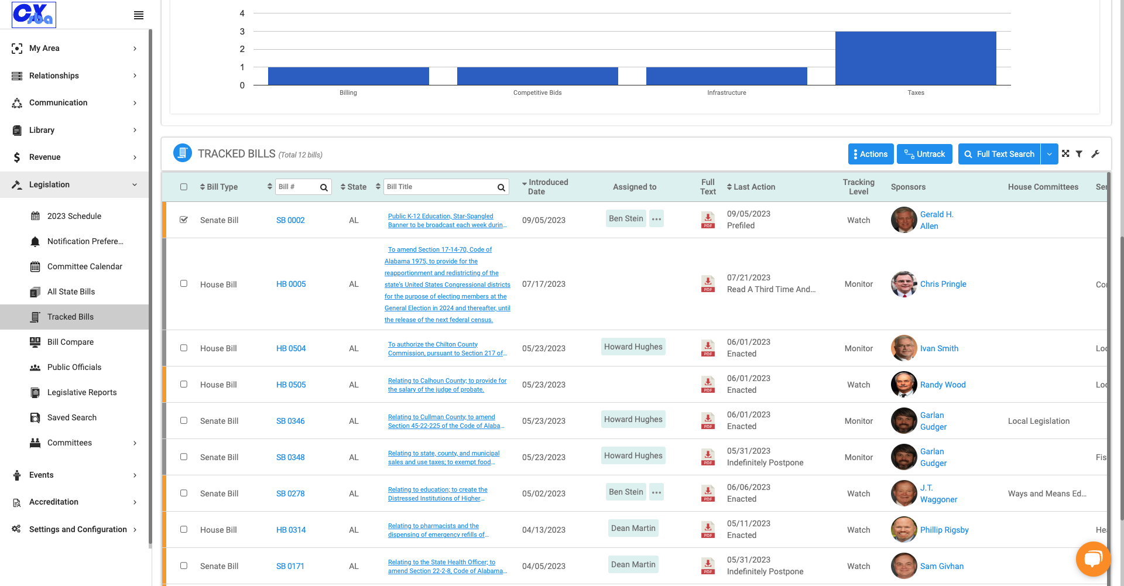Open the chat support bubble
Viewport: 1124px width, 586px height.
pos(1093,559)
